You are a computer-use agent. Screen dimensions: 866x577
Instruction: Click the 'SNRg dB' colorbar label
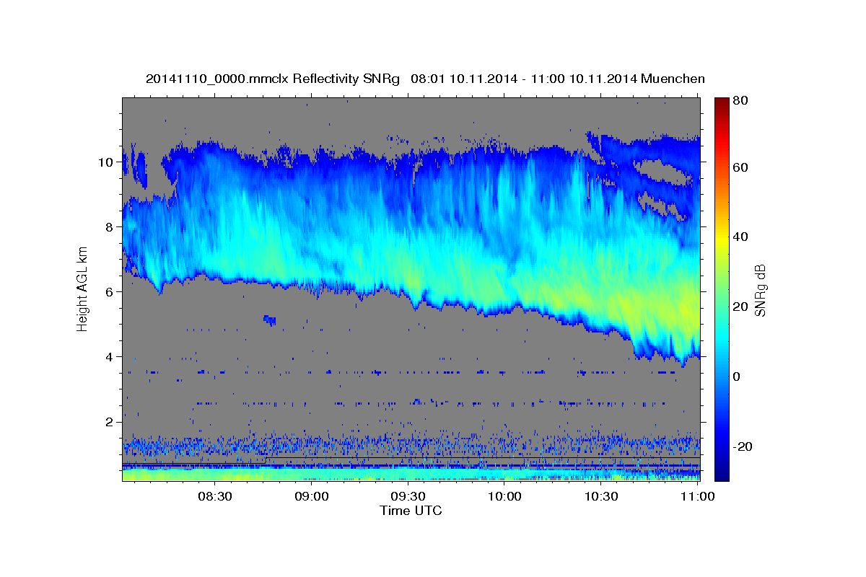click(x=760, y=291)
